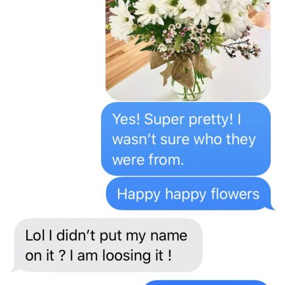The image size is (285, 285).
Task: Click the word "loosing" in the gray message
Action: pos(127,256)
